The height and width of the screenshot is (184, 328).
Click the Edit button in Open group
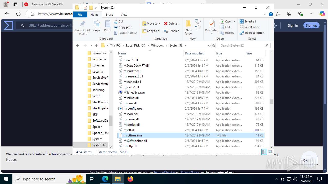[x=225, y=27]
